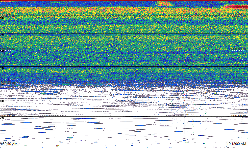Screen dimensions: 248x148
Task: Select the 500 depth scale label
Action: tap(2, 85)
